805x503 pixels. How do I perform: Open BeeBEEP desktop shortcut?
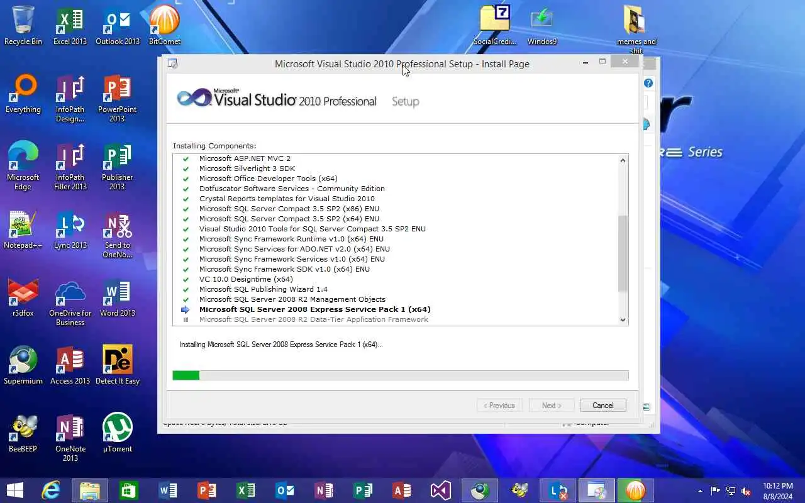coord(23,433)
